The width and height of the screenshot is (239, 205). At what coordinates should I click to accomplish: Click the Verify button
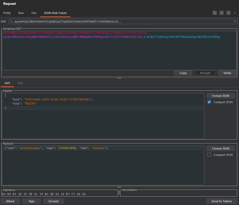tap(227, 73)
